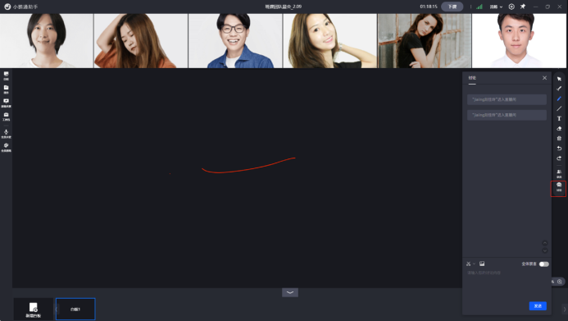Screen dimensions: 568x321
Task: Collapse the panel with the bottom chevron
Action: coord(290,292)
